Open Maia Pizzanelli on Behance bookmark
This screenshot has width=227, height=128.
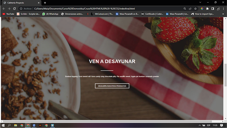pyautogui.click(x=127, y=14)
